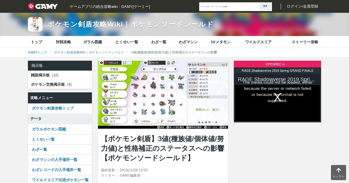Click the 攻略メニュー section header

tap(60, 98)
